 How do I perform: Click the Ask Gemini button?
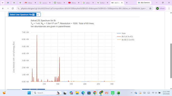(x=144, y=3)
